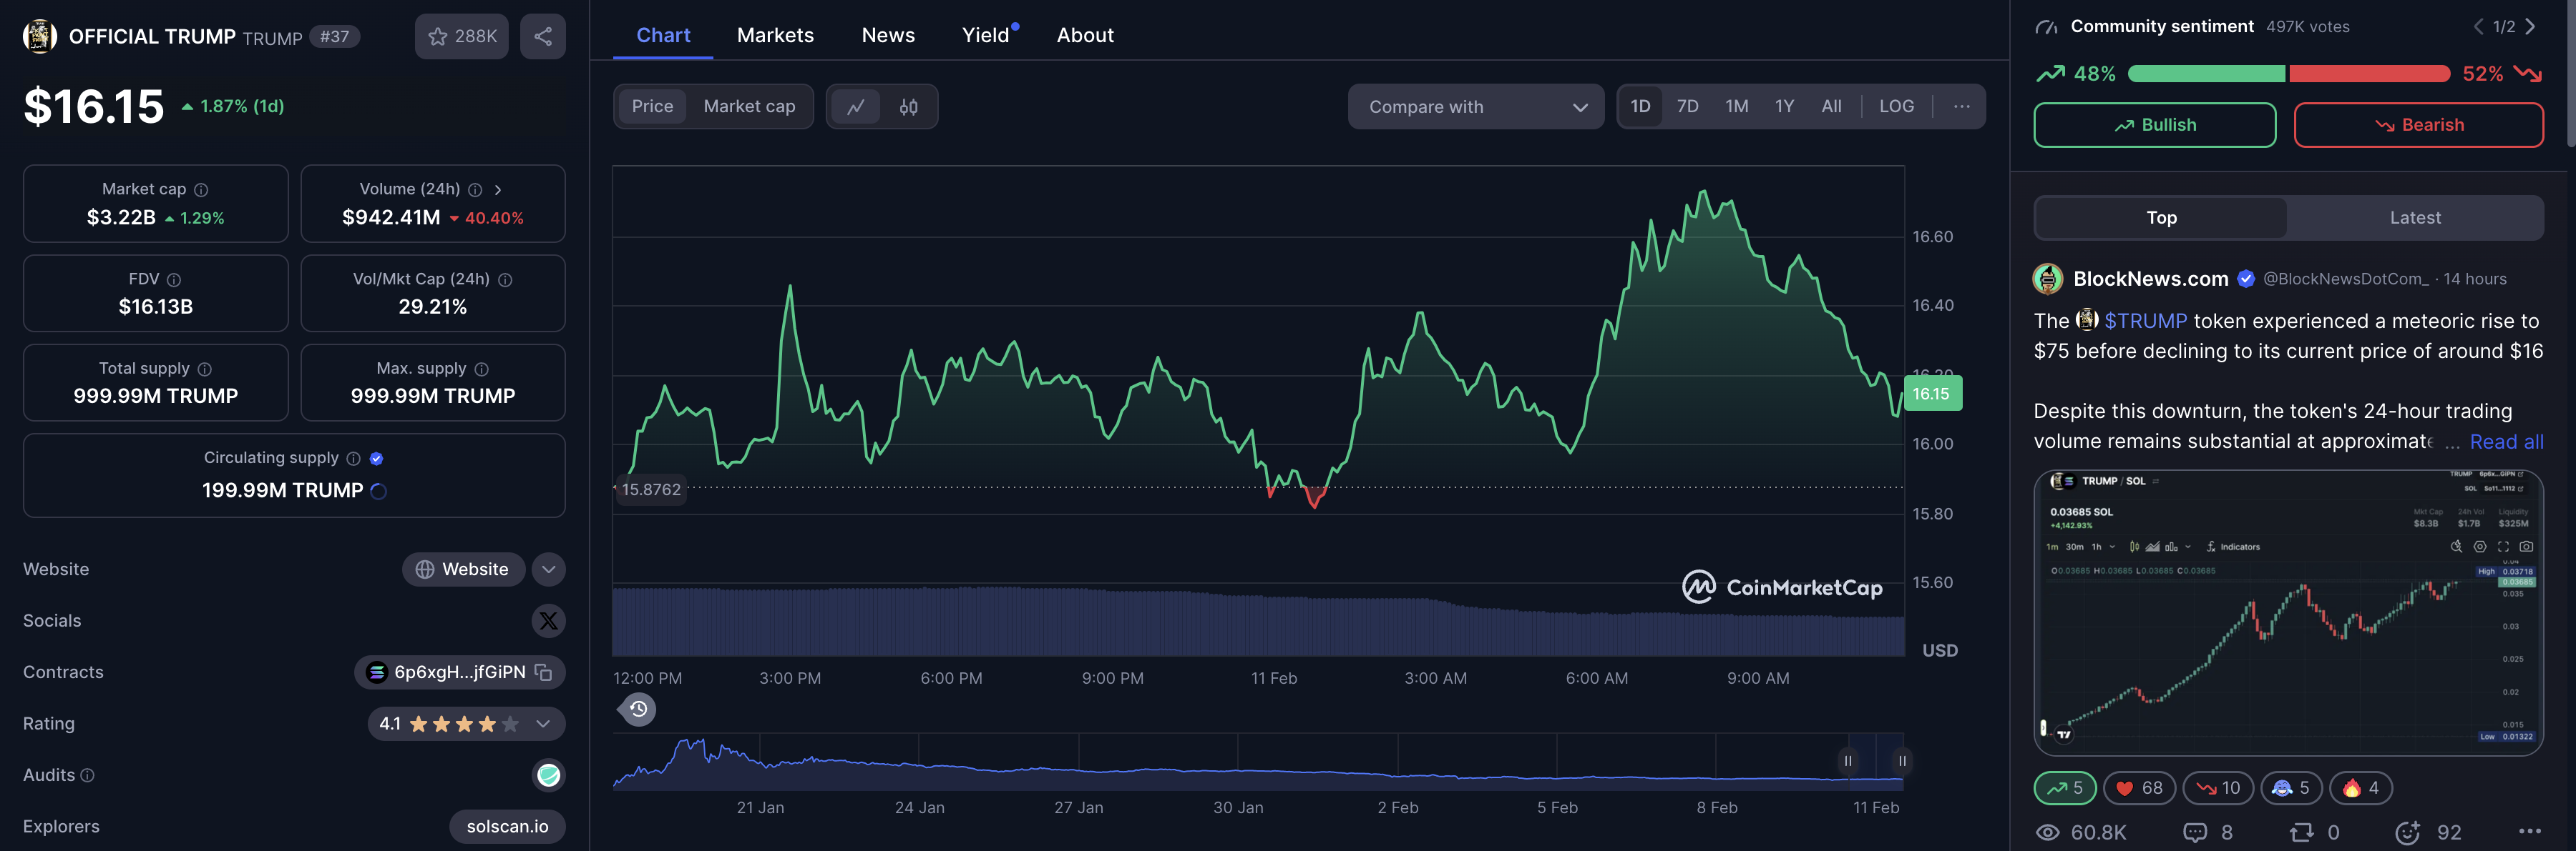Click the Audits info icon
This screenshot has width=2576, height=851.
[87, 775]
